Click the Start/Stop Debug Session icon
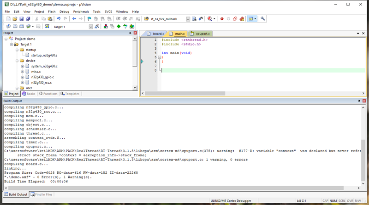Image resolution: width=369 pixels, height=205 pixels. coord(210,19)
